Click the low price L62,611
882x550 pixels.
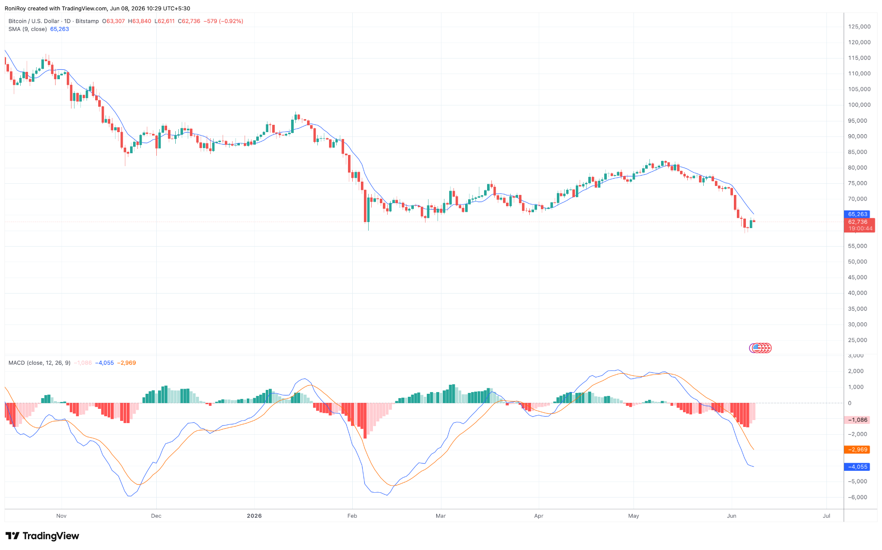point(165,21)
